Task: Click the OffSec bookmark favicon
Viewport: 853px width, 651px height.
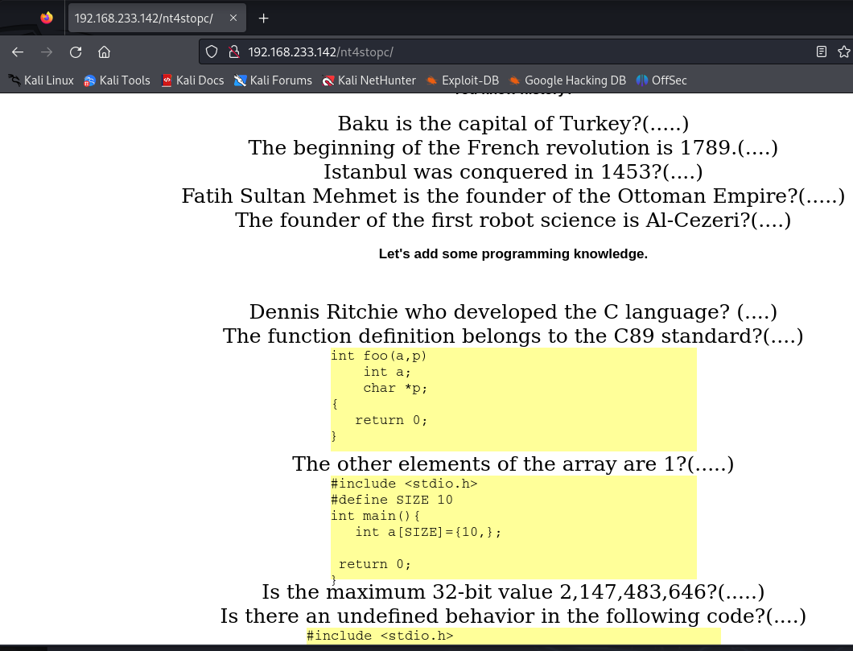Action: coord(641,80)
